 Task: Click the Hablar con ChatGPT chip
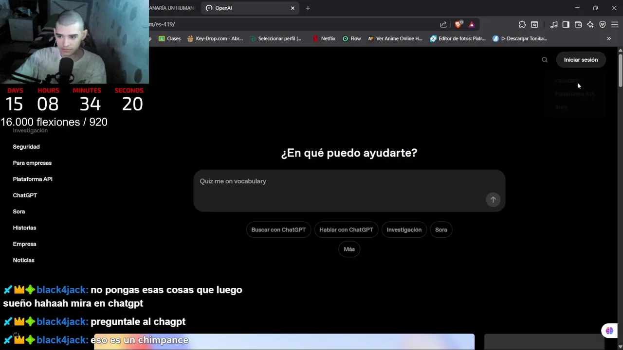[x=346, y=230]
